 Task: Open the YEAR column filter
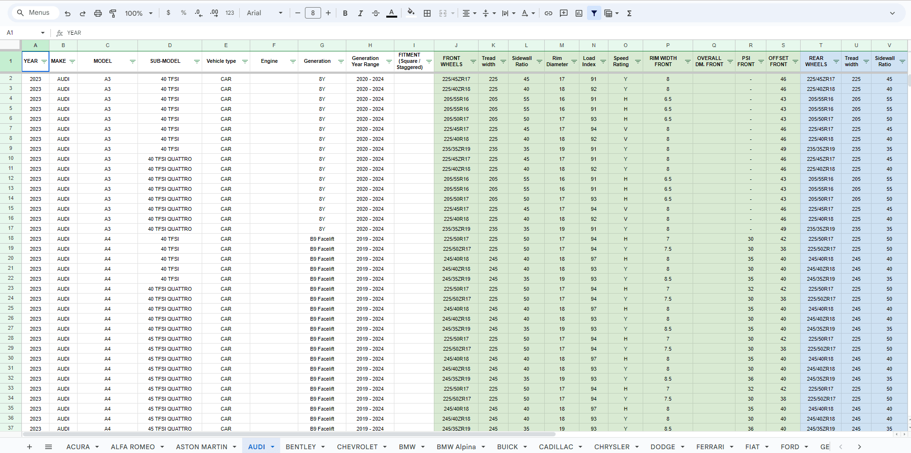(44, 61)
